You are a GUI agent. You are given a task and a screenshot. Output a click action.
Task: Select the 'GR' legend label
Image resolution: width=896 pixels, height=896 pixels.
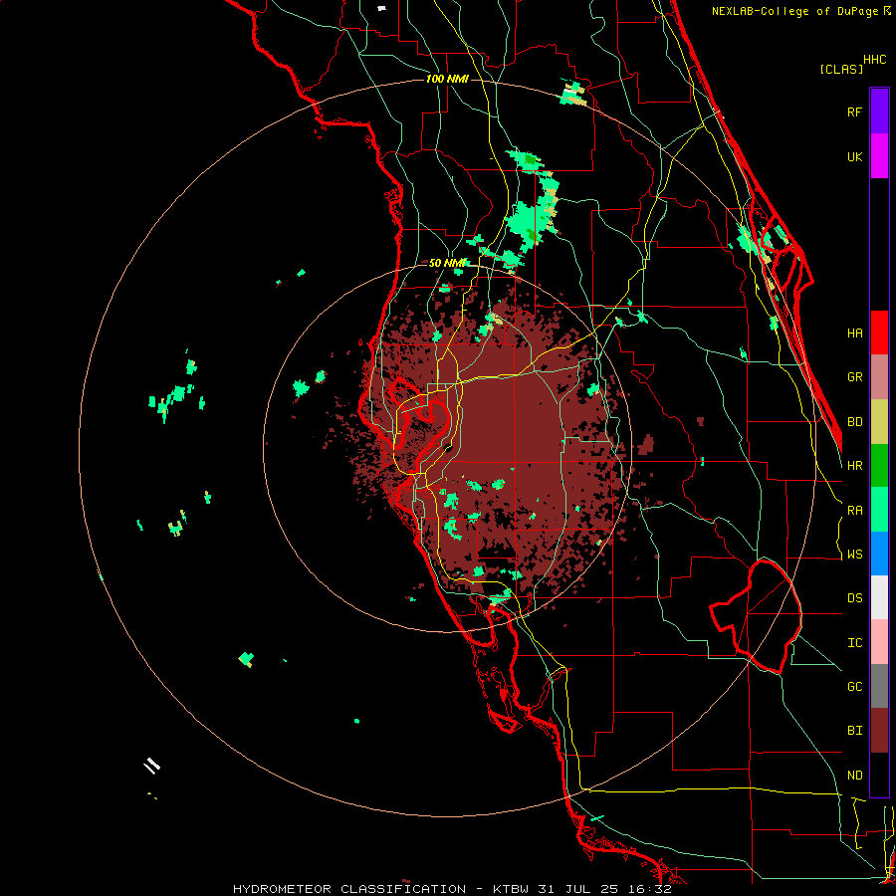(854, 377)
